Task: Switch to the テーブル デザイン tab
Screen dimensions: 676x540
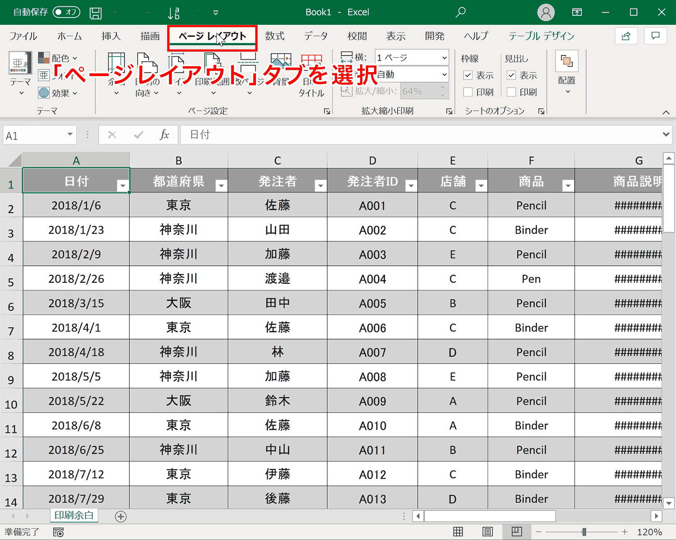Action: (541, 36)
